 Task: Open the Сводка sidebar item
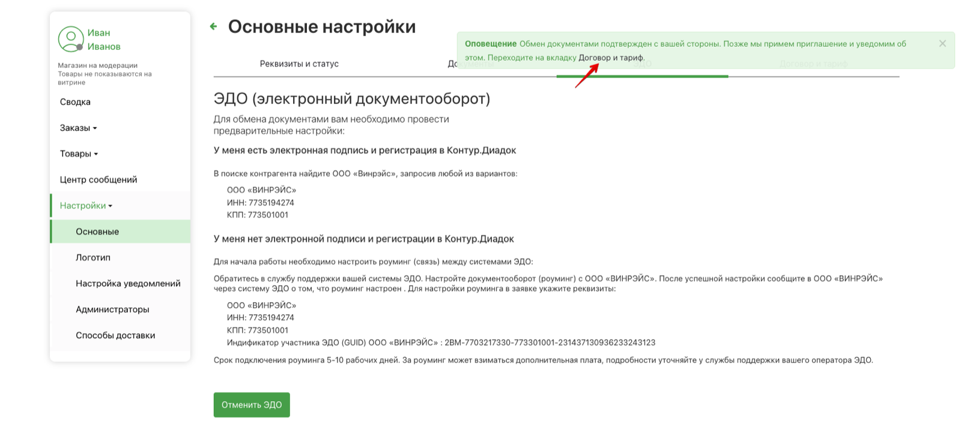75,102
